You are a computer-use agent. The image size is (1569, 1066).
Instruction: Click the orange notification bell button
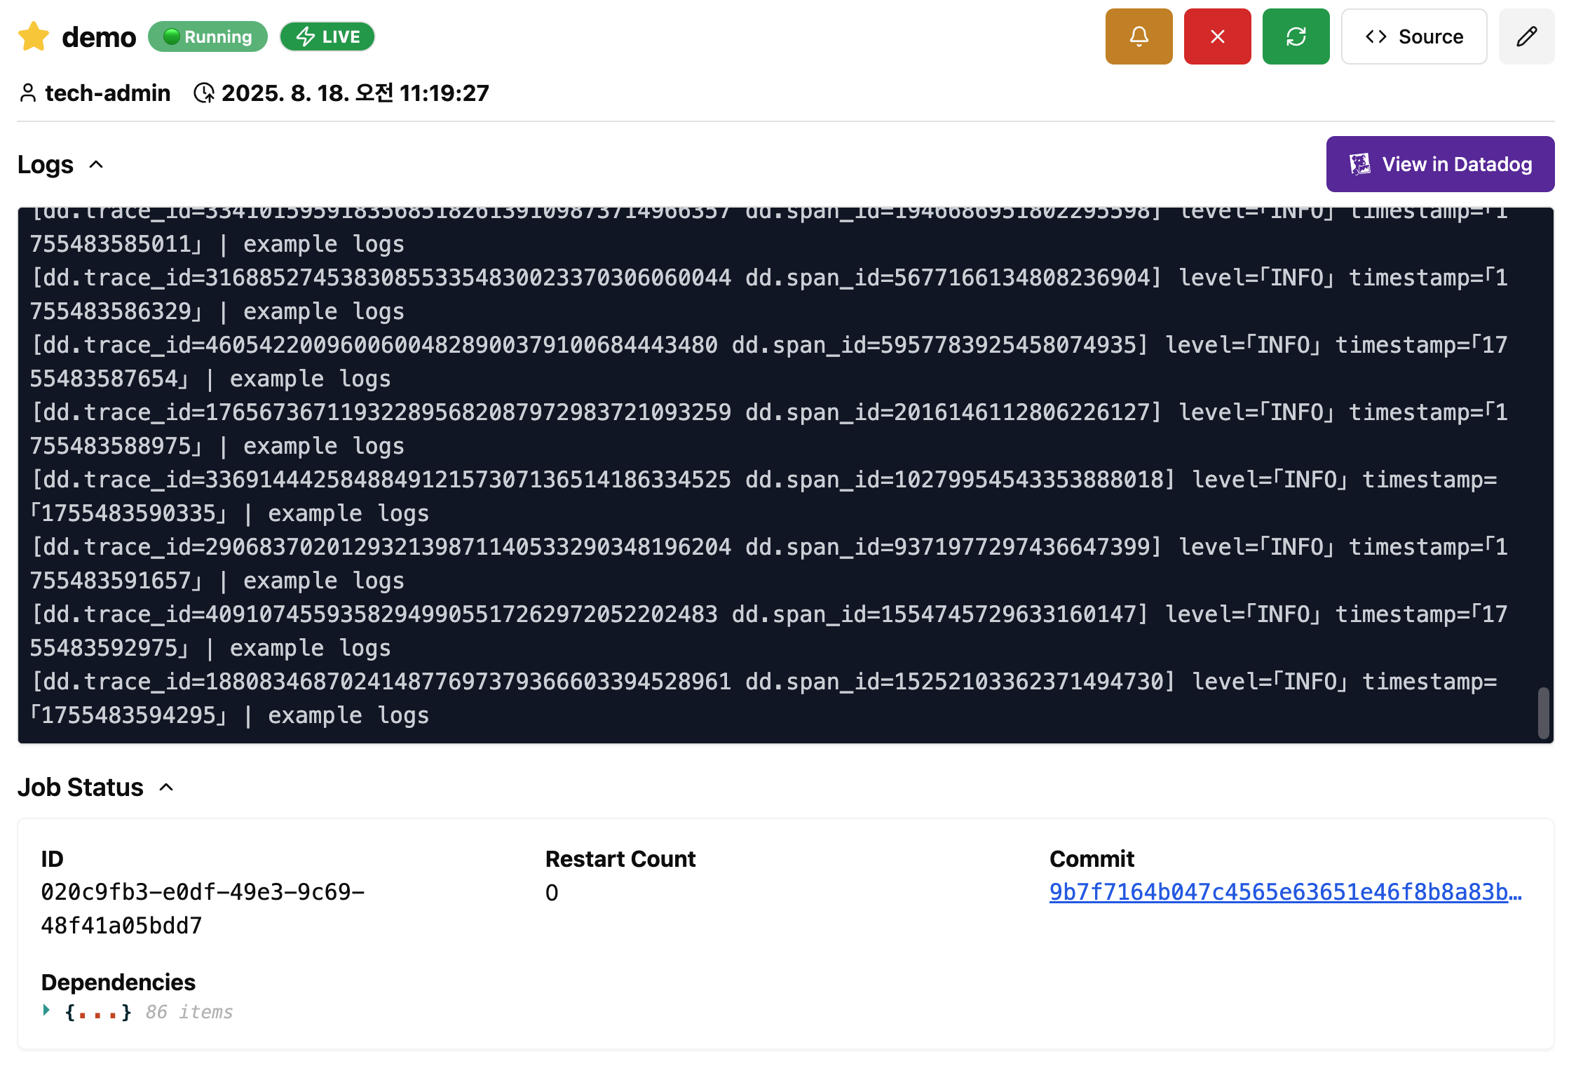click(x=1139, y=36)
